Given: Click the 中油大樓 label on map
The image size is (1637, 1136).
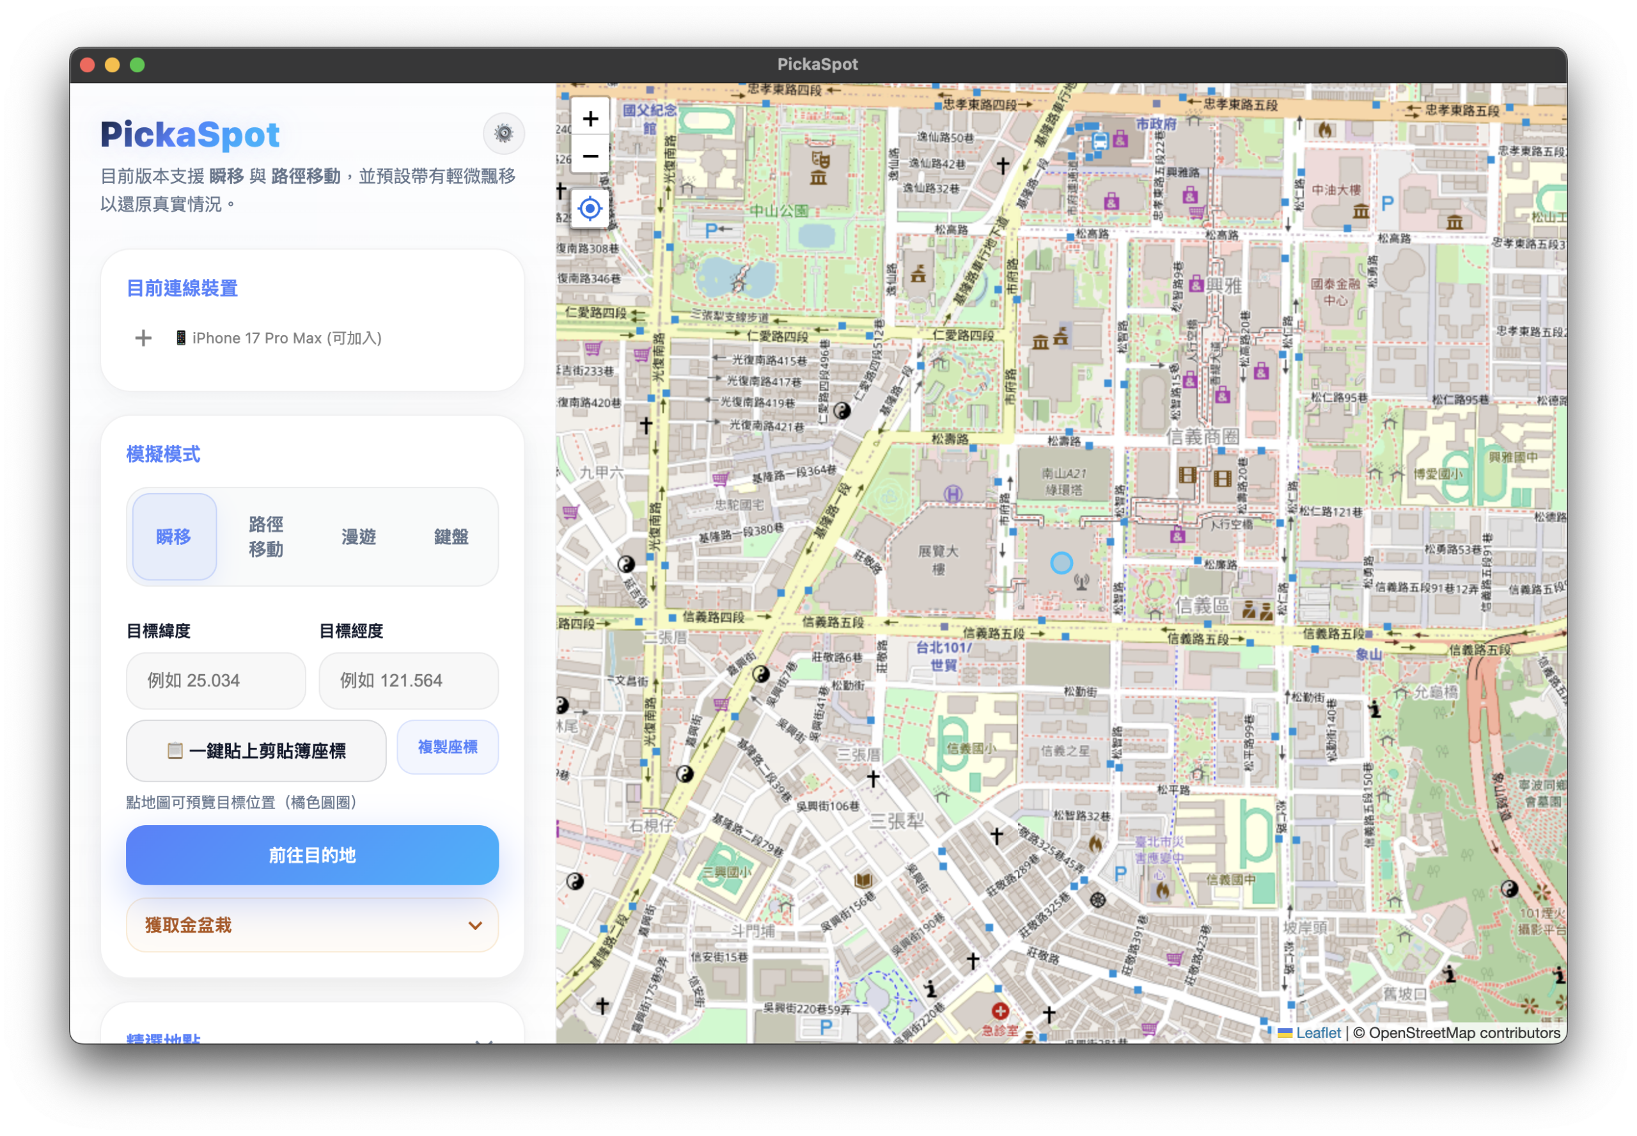Looking at the screenshot, I should click(1335, 190).
